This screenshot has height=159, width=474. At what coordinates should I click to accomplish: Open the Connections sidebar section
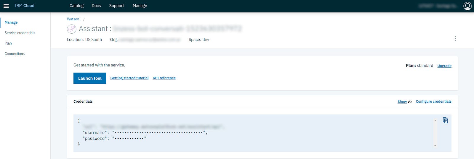point(15,54)
